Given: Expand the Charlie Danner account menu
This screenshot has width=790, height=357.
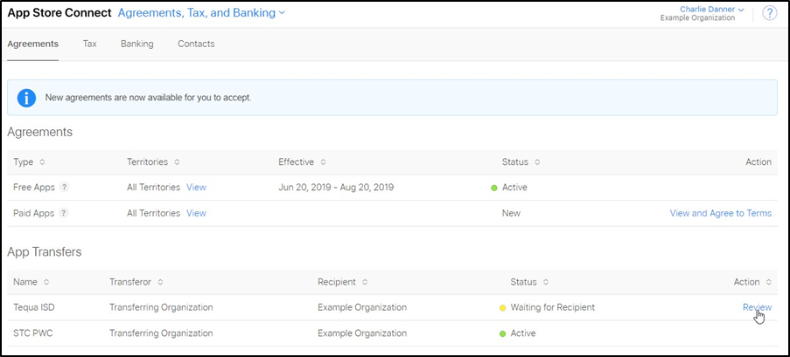Looking at the screenshot, I should click(x=711, y=10).
